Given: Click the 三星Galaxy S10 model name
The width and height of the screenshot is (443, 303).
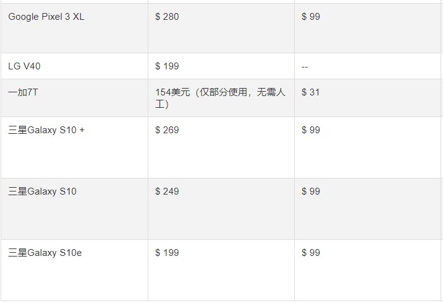Looking at the screenshot, I should (x=42, y=191).
